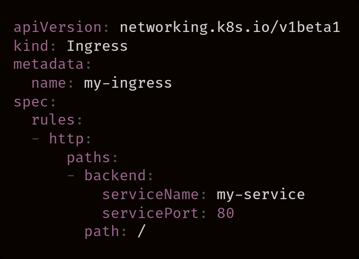Place cursor on the metadata key

tap(49, 64)
